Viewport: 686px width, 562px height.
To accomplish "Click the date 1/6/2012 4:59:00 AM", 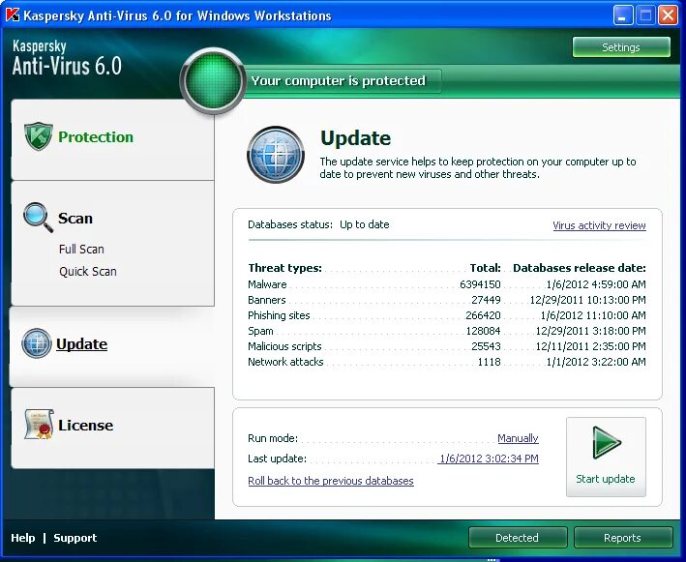I will coord(596,284).
